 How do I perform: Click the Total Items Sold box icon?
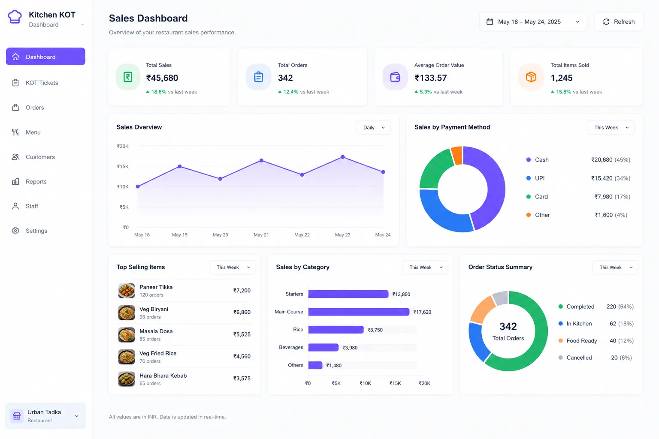click(531, 77)
